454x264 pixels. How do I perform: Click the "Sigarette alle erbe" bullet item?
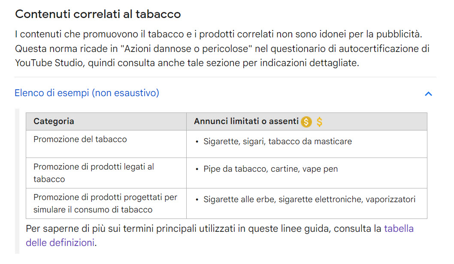point(309,199)
